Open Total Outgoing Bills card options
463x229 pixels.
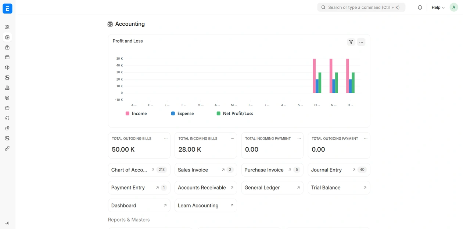[x=166, y=138]
